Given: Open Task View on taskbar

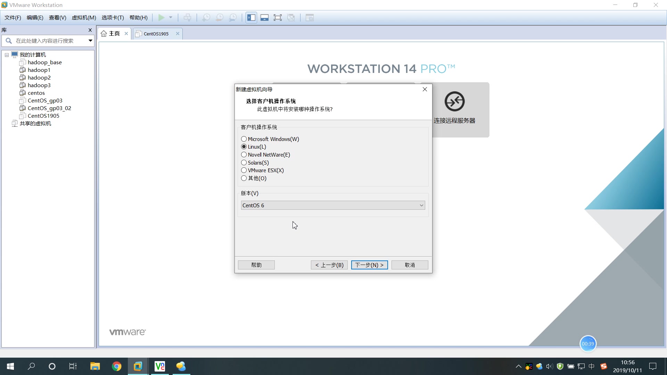Looking at the screenshot, I should [73, 366].
